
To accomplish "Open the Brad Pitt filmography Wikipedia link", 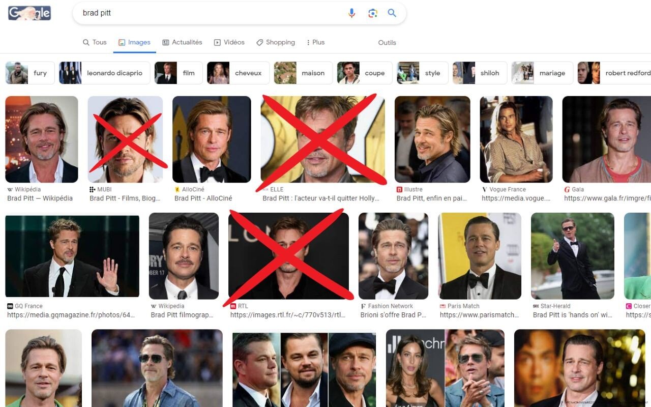I will tap(182, 315).
